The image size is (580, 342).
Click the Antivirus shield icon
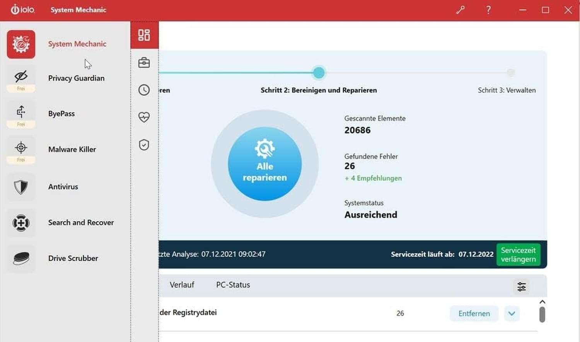pos(21,187)
